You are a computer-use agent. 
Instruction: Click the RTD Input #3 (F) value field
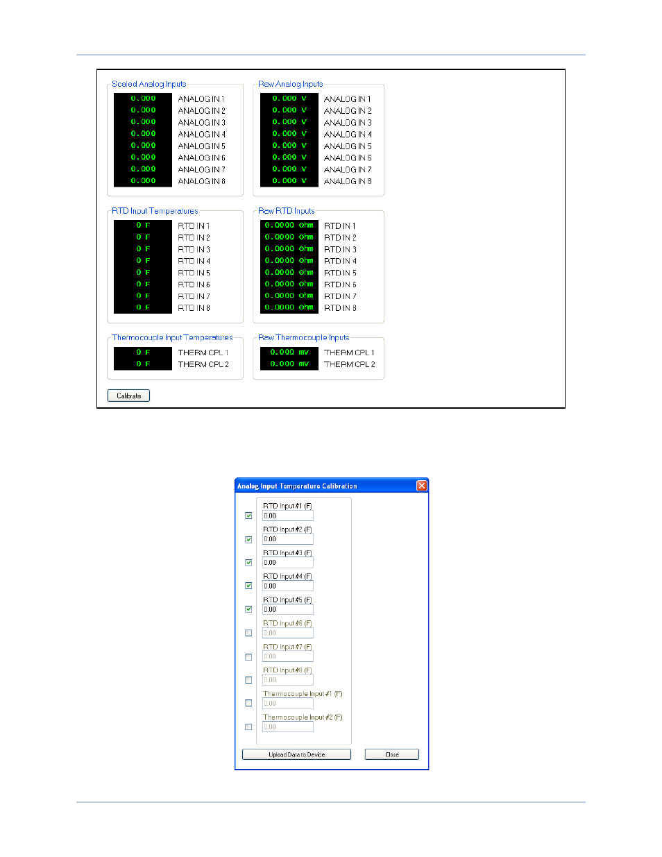[287, 563]
